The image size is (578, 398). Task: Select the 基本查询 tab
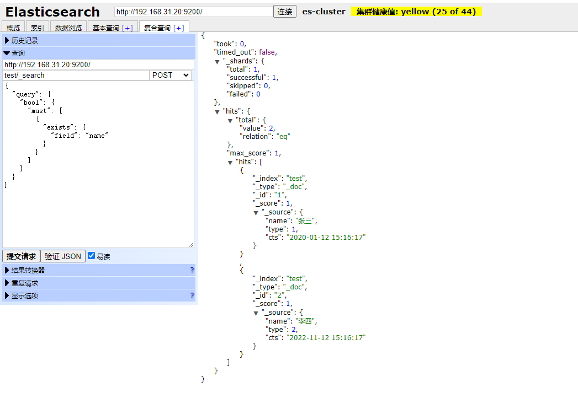[x=106, y=28]
